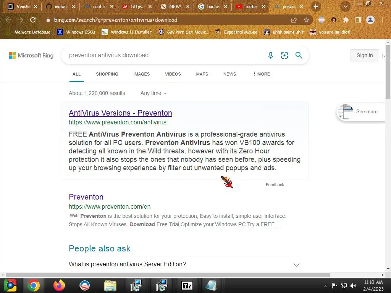Switch to the VIDEOS tab
The image size is (391, 293).
click(x=173, y=74)
